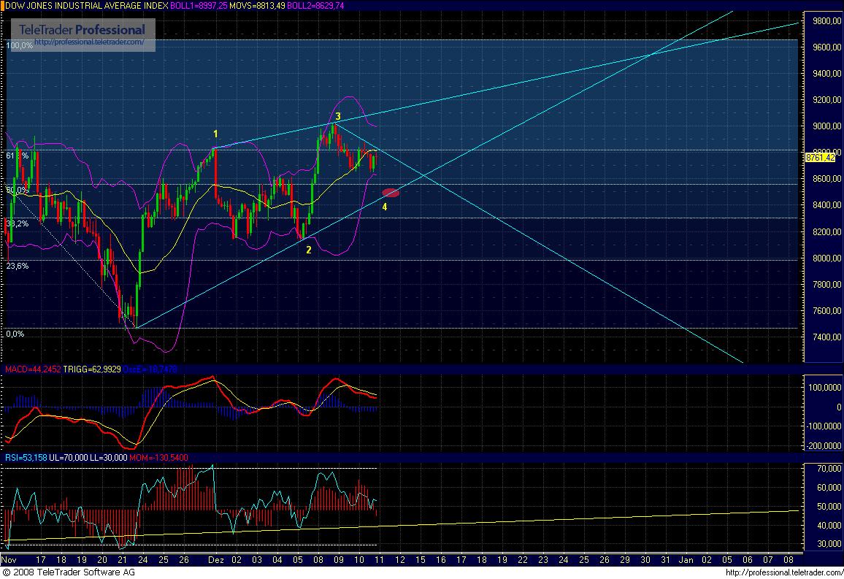Select the BOLL2=8629,74 indicator label
The width and height of the screenshot is (844, 579).
pyautogui.click(x=315, y=5)
